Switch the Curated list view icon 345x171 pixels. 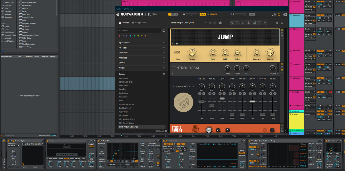(164, 74)
